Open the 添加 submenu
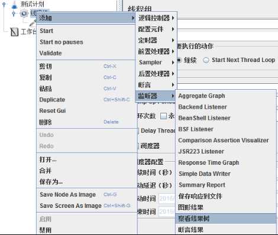The width and height of the screenshot is (278, 235). click(86, 18)
